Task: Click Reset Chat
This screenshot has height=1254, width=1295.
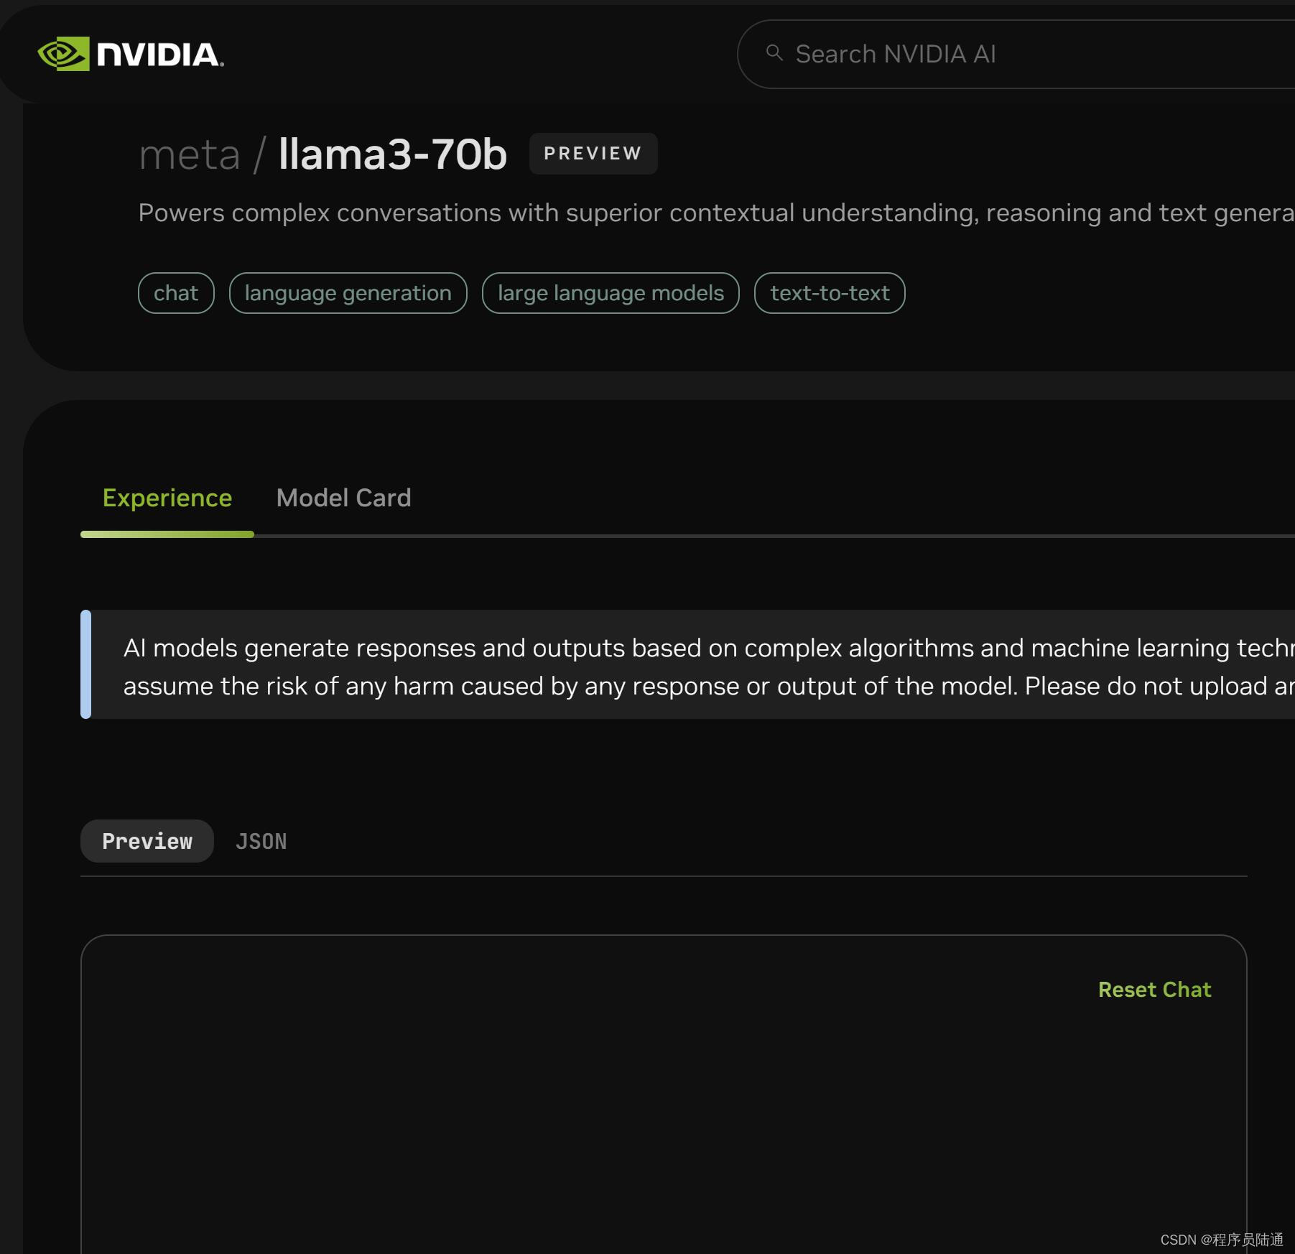Action: [x=1154, y=990]
